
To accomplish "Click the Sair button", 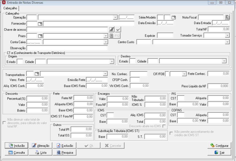I will coord(219,153).
